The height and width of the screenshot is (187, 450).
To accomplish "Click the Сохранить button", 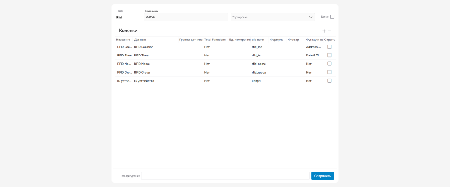I will (x=322, y=176).
